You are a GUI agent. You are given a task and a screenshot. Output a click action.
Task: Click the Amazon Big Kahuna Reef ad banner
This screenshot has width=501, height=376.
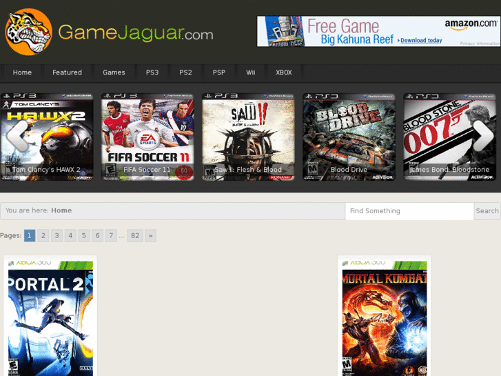pos(379,31)
